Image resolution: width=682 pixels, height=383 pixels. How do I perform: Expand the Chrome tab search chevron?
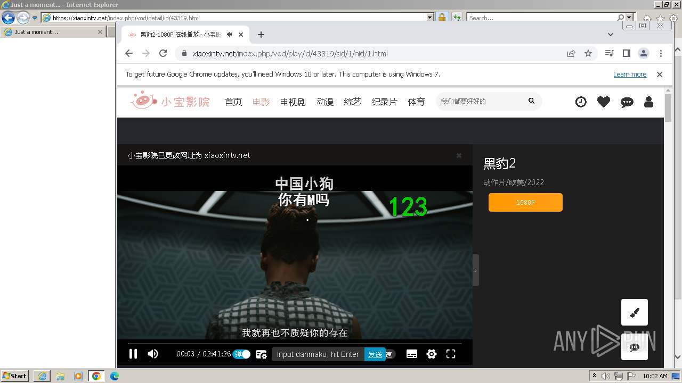click(611, 35)
